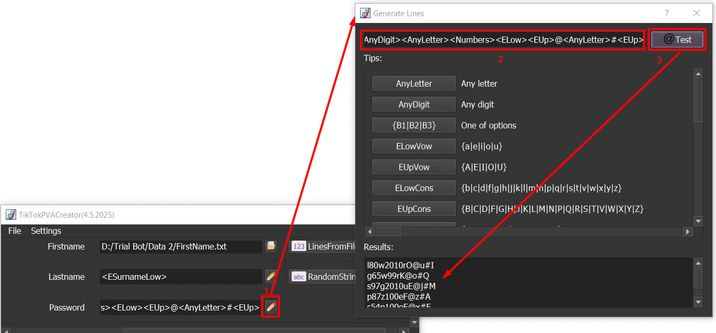
Task: Click the Firstname file path field
Action: tap(181, 246)
